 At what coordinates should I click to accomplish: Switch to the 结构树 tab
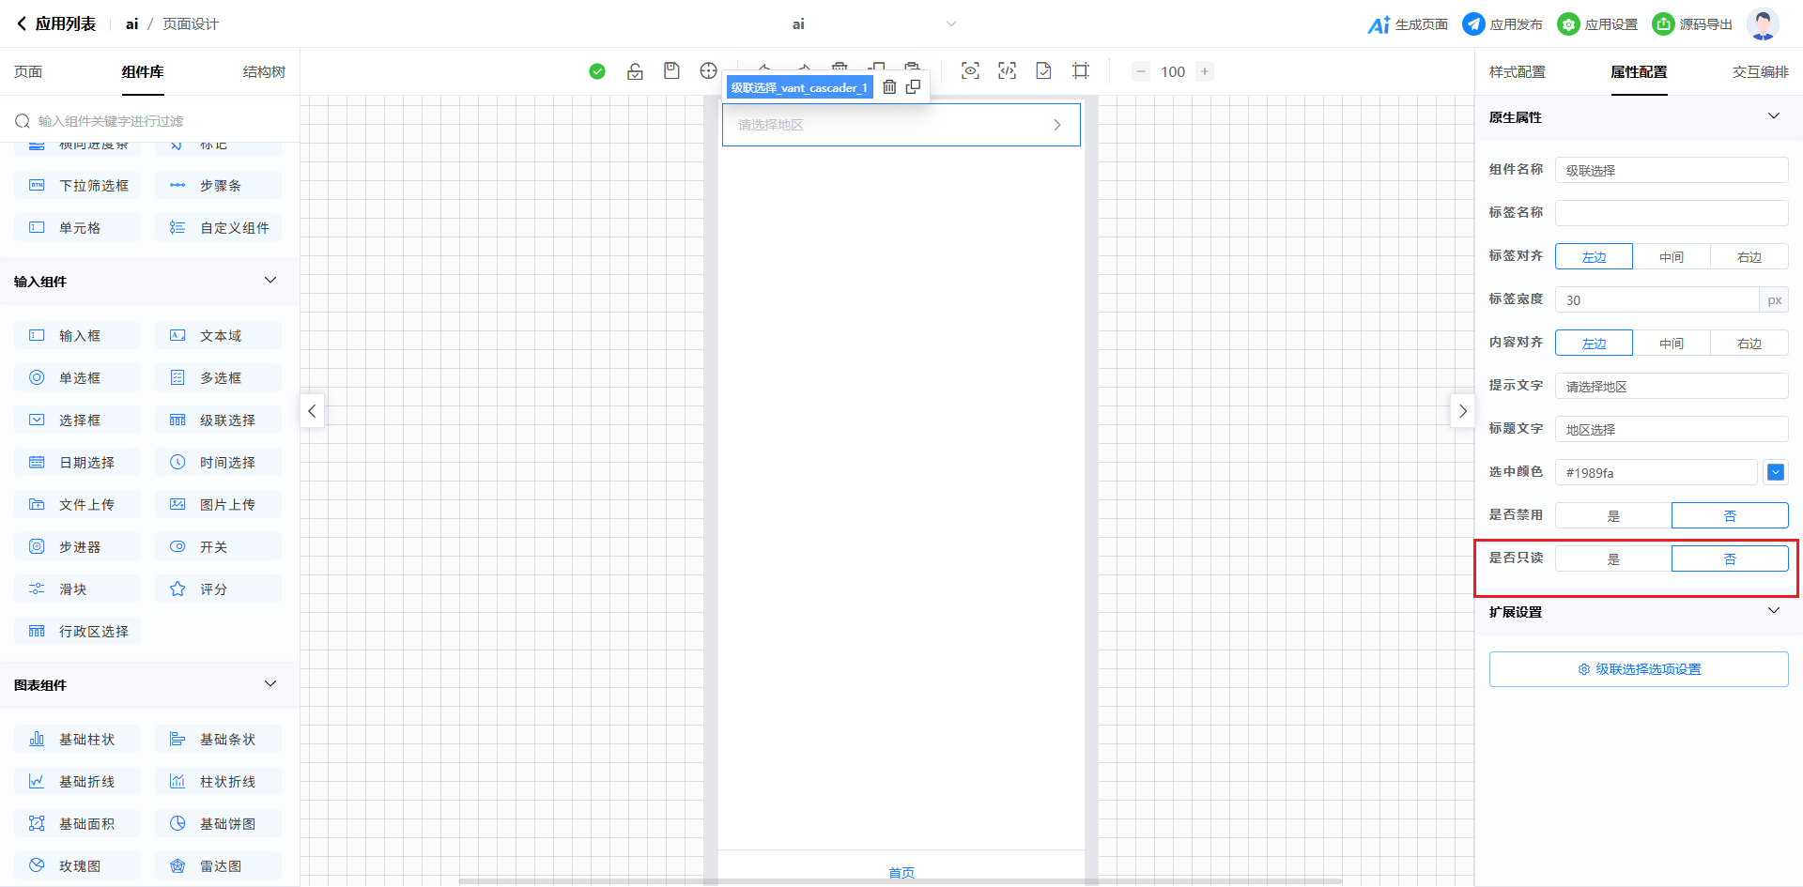pyautogui.click(x=264, y=72)
